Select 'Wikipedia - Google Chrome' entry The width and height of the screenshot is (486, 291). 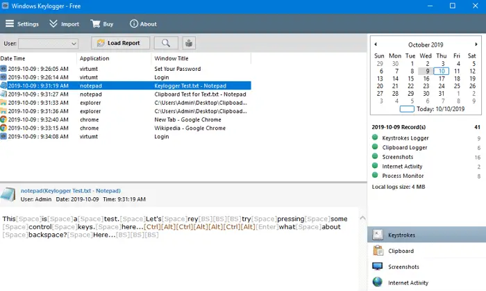click(190, 128)
